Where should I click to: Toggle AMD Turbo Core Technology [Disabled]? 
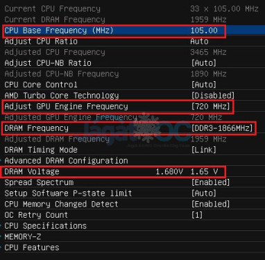click(x=132, y=96)
